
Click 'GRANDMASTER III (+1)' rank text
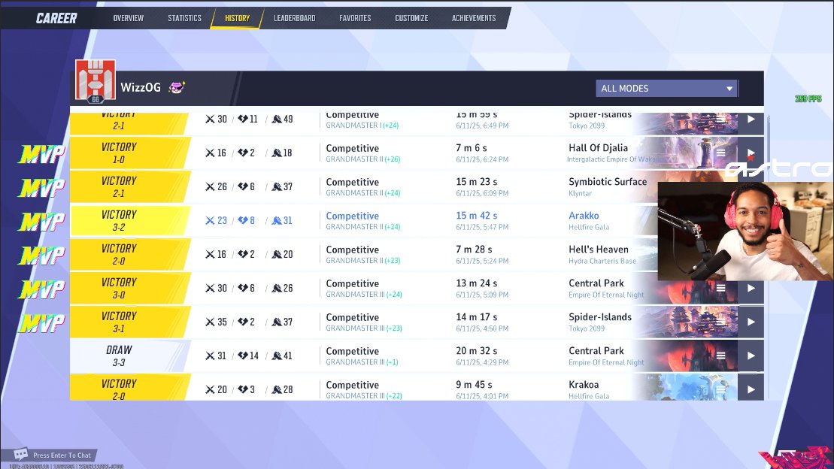point(362,362)
